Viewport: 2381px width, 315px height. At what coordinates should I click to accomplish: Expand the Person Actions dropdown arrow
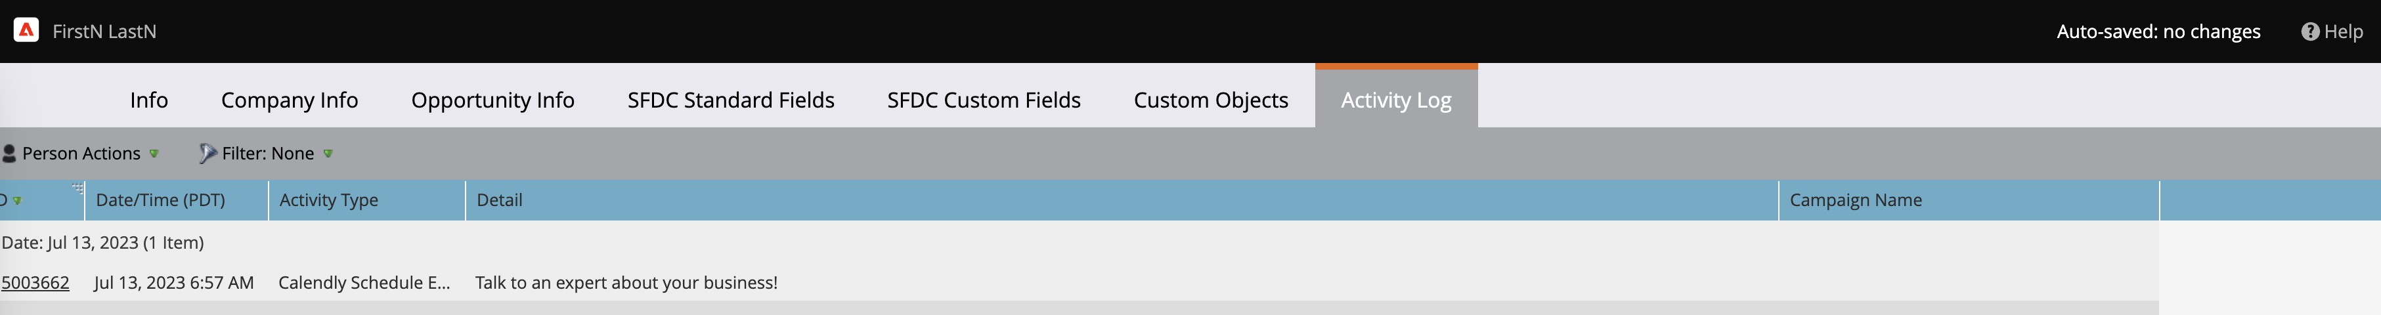click(154, 154)
